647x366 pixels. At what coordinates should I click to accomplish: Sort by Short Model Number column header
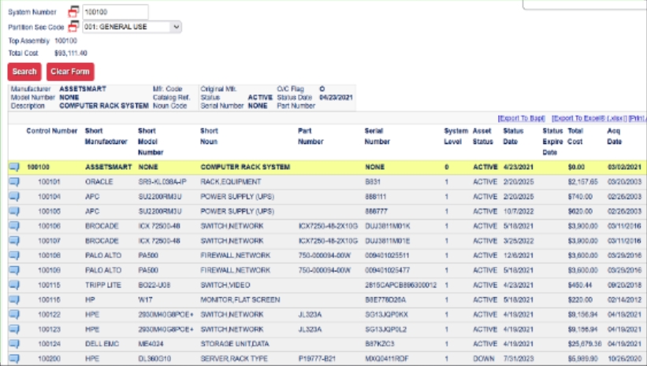point(151,142)
